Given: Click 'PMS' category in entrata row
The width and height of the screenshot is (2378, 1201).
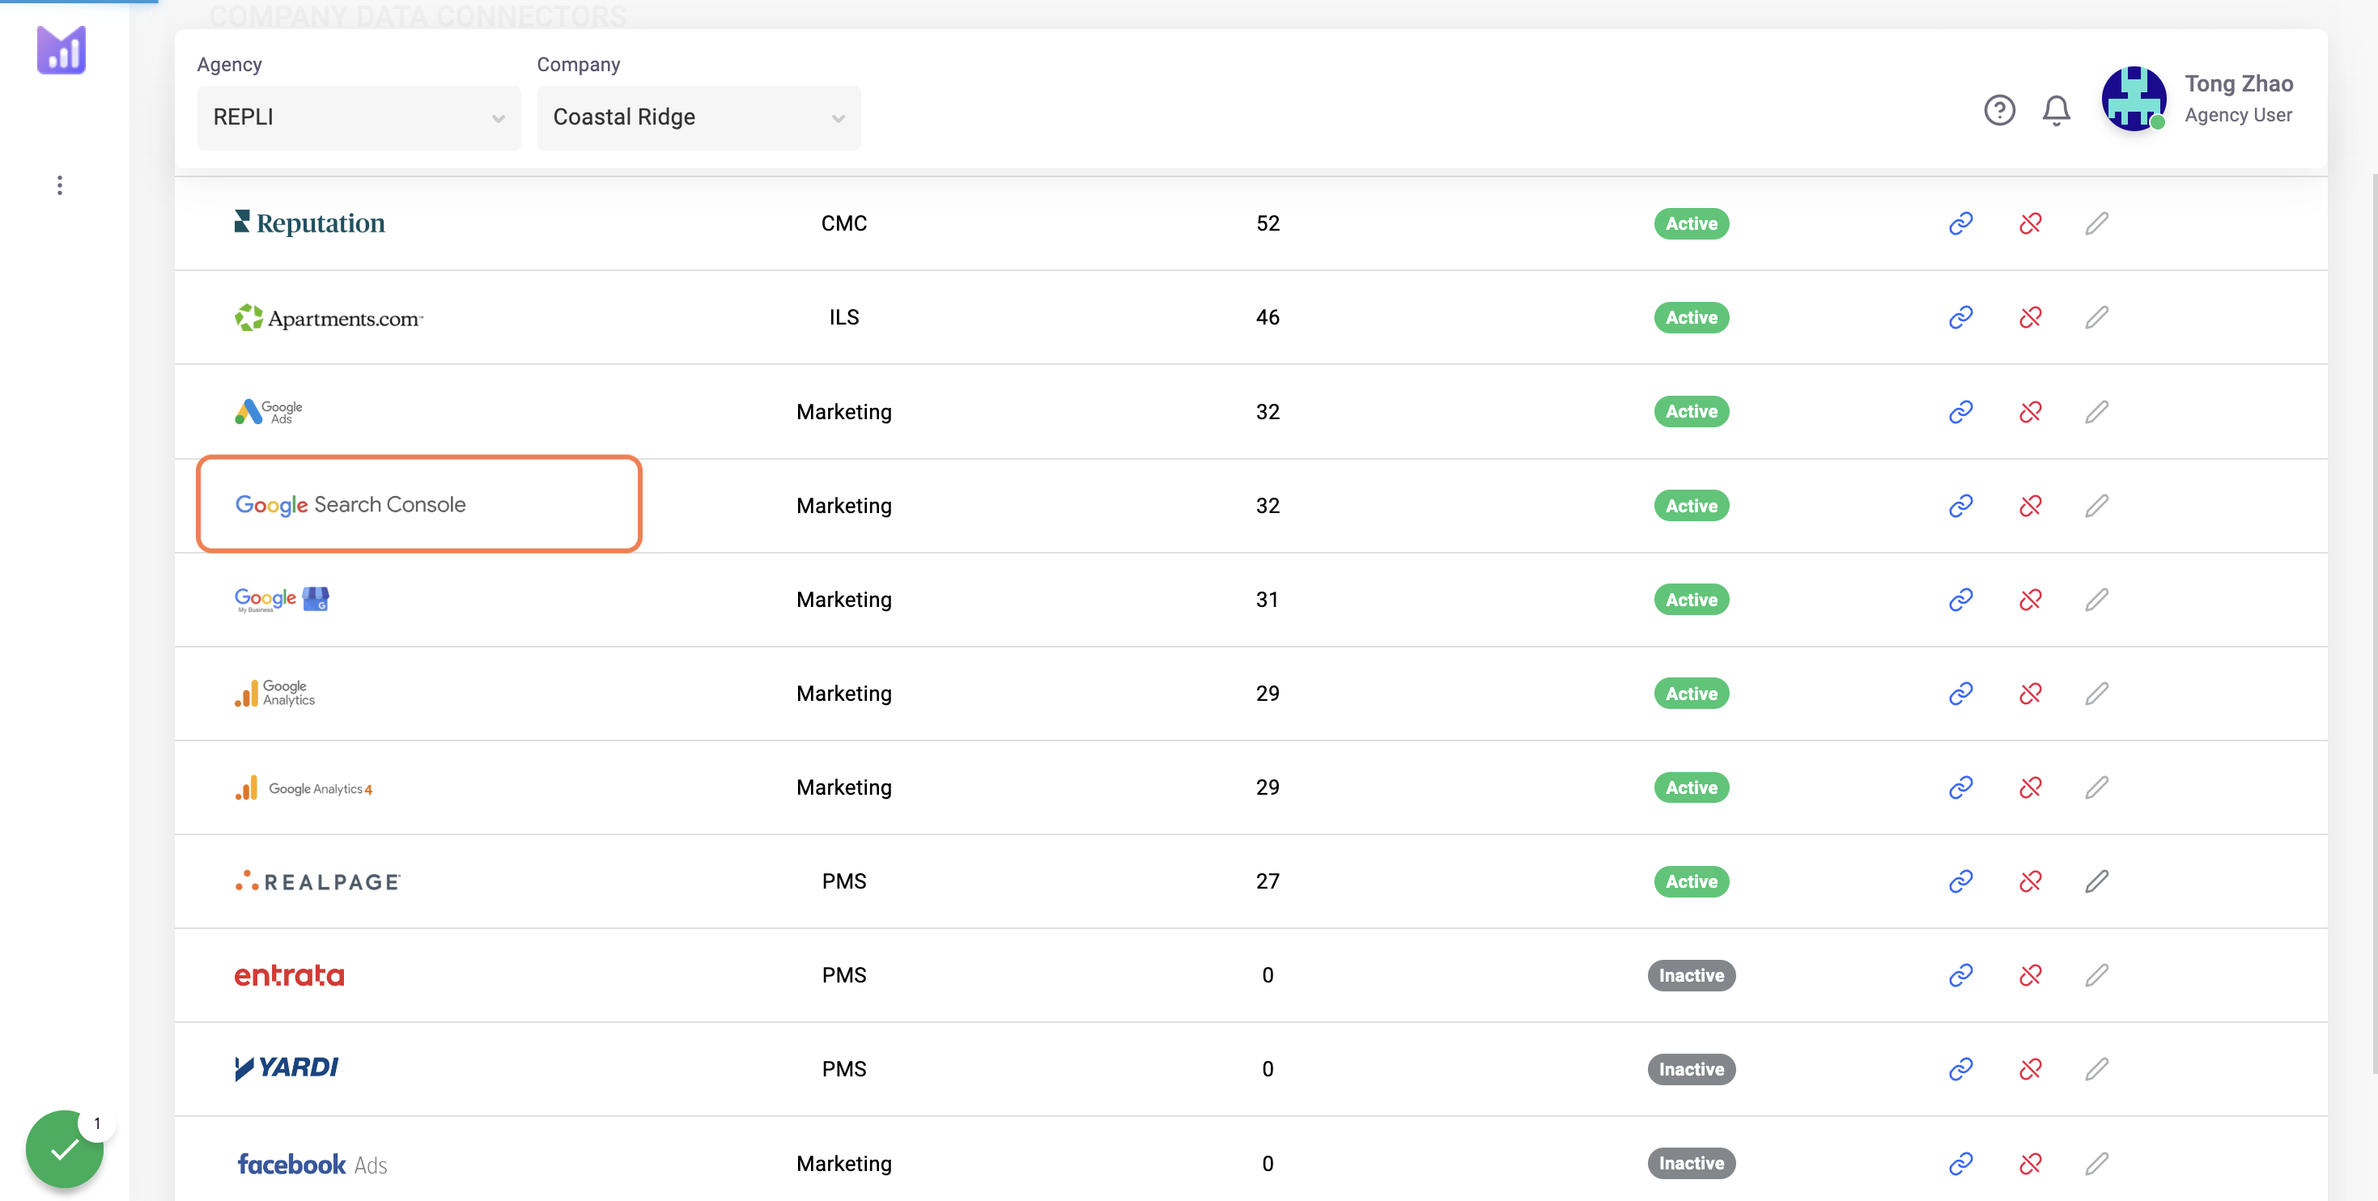Looking at the screenshot, I should [x=843, y=976].
